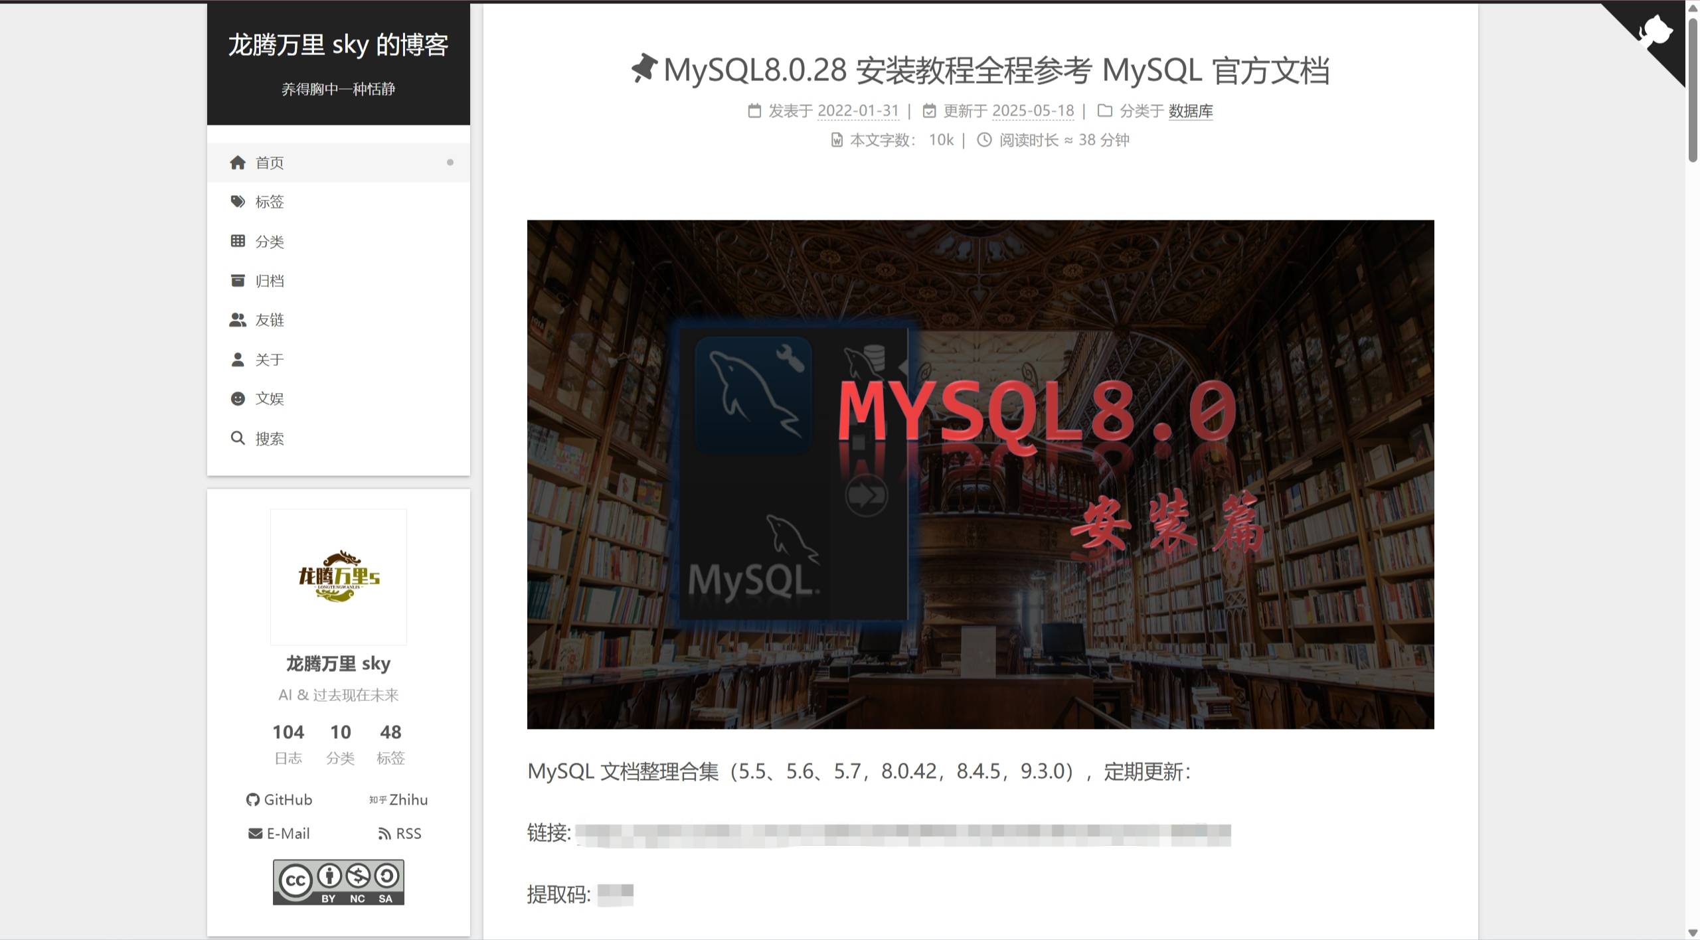Click the Zhihu text link
This screenshot has width=1700, height=940.
coord(408,800)
